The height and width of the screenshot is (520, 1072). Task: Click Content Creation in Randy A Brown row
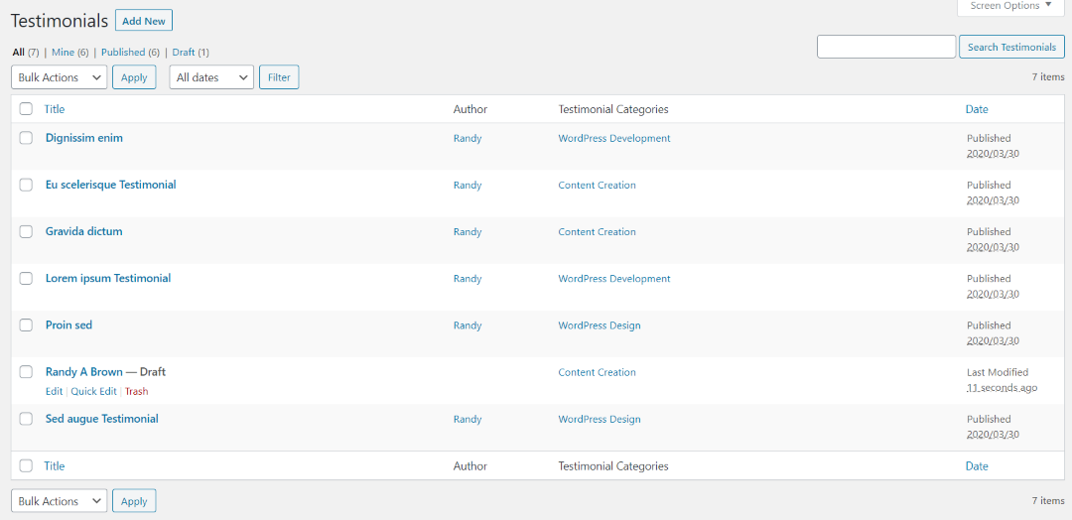tap(597, 372)
